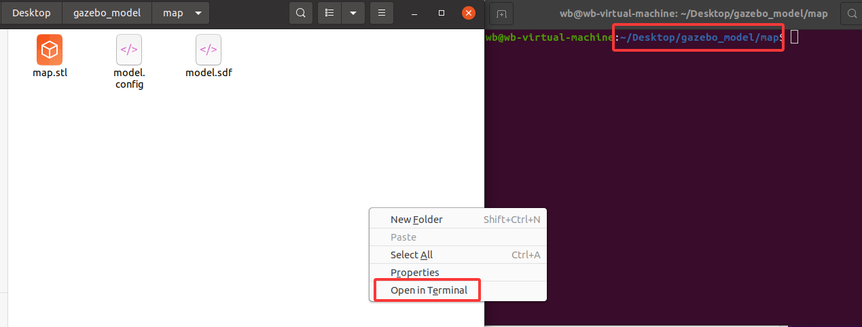This screenshot has width=862, height=327.
Task: Minimize the file manager window
Action: (415, 13)
